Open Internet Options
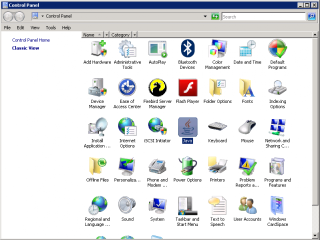The image size is (320, 240). click(127, 133)
